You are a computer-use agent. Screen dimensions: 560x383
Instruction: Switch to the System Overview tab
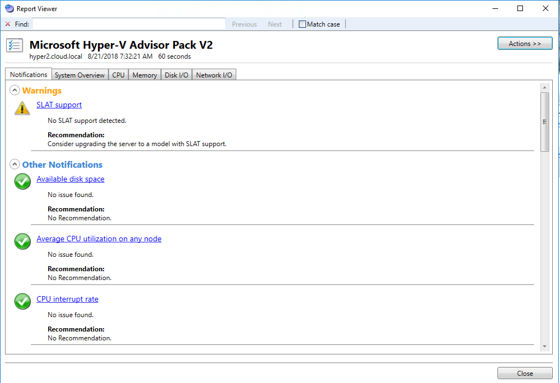point(80,75)
